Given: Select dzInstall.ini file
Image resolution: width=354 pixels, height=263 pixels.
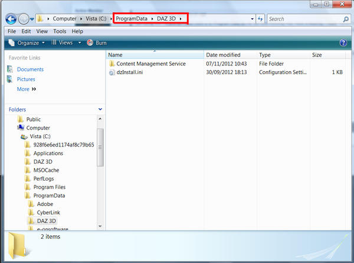Looking at the screenshot, I should [130, 72].
